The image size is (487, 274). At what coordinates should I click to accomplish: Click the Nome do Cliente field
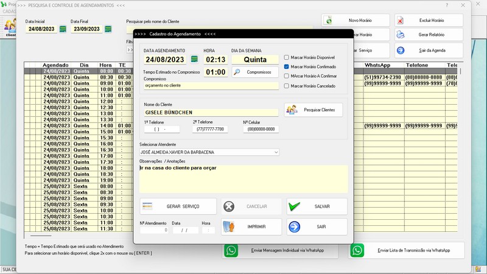[x=211, y=113]
